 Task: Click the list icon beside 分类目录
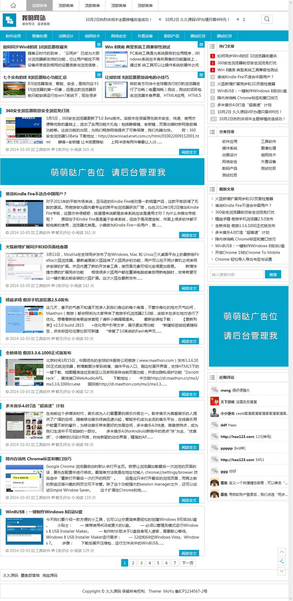[x=212, y=132]
